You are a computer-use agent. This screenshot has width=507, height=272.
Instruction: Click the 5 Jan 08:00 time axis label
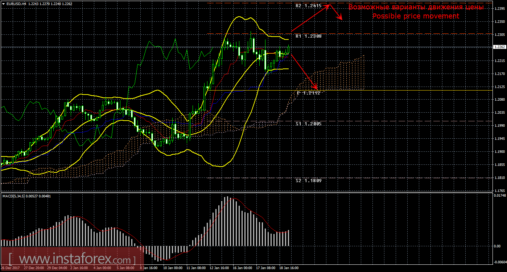tap(125, 268)
